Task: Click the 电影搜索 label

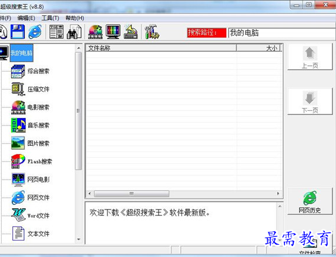Action: pos(38,107)
